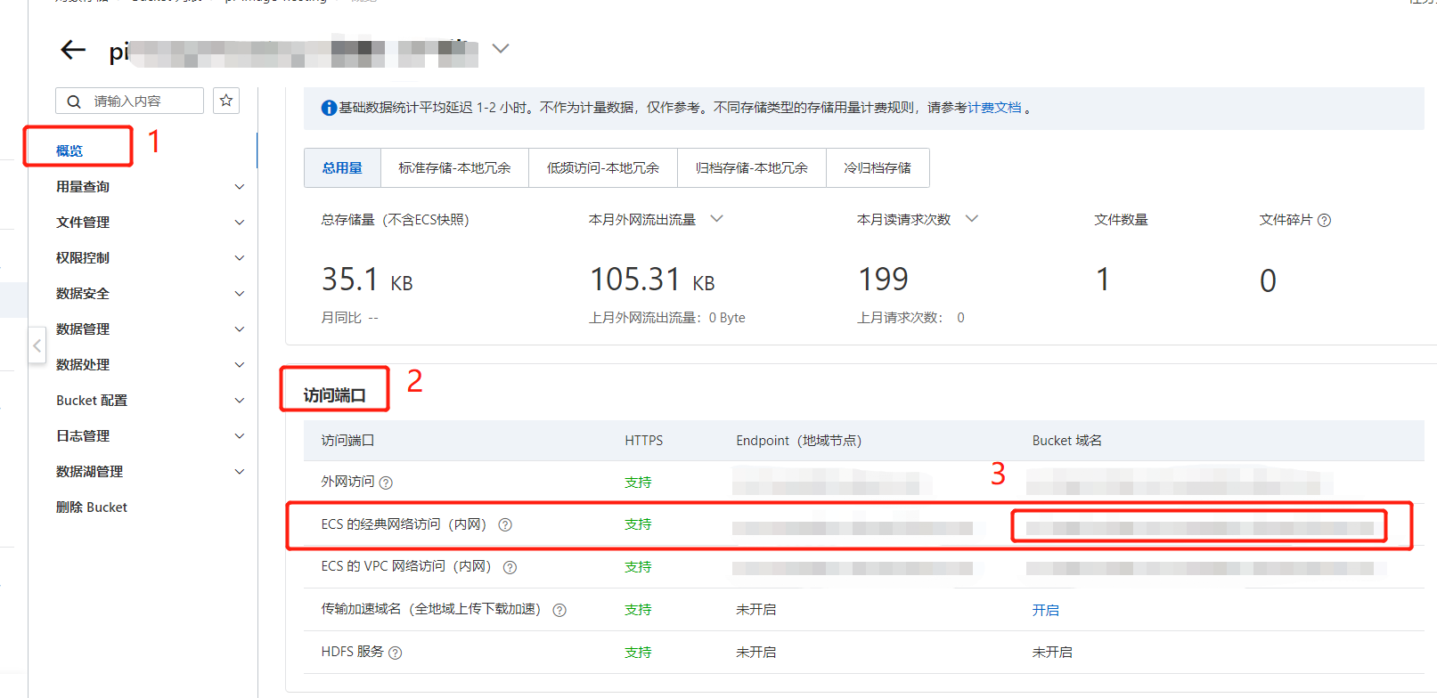This screenshot has width=1437, height=698.
Task: Open the 计费文档 link
Action: [994, 108]
